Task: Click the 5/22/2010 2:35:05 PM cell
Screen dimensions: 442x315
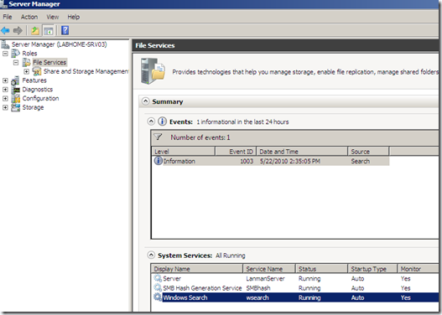Action: (x=290, y=161)
